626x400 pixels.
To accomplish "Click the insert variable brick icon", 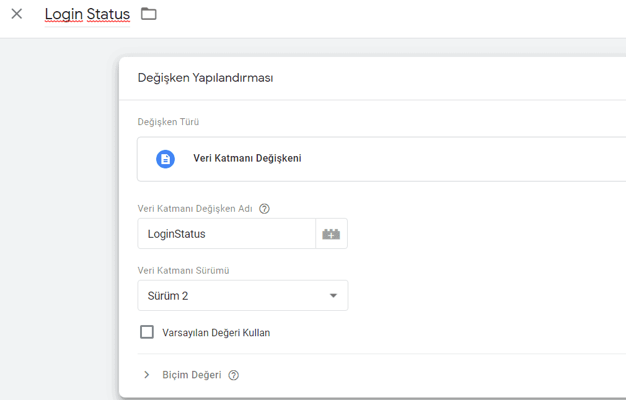I will point(331,234).
